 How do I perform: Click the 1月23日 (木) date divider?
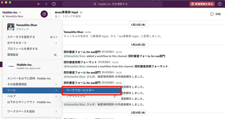[138, 25]
